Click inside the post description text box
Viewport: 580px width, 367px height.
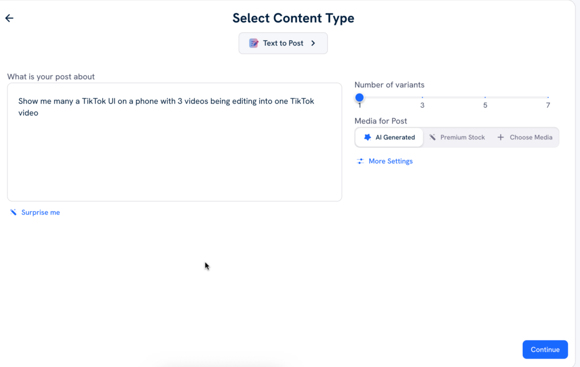[x=174, y=153]
